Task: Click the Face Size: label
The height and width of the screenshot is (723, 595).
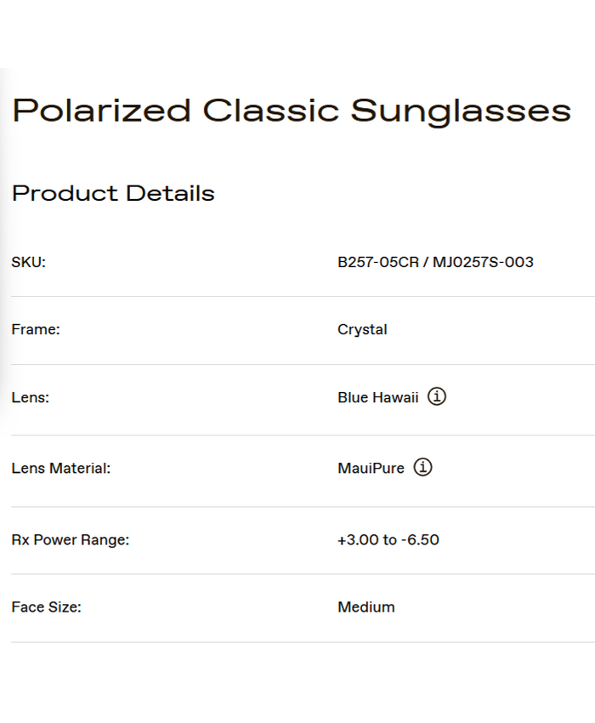Action: coord(46,607)
